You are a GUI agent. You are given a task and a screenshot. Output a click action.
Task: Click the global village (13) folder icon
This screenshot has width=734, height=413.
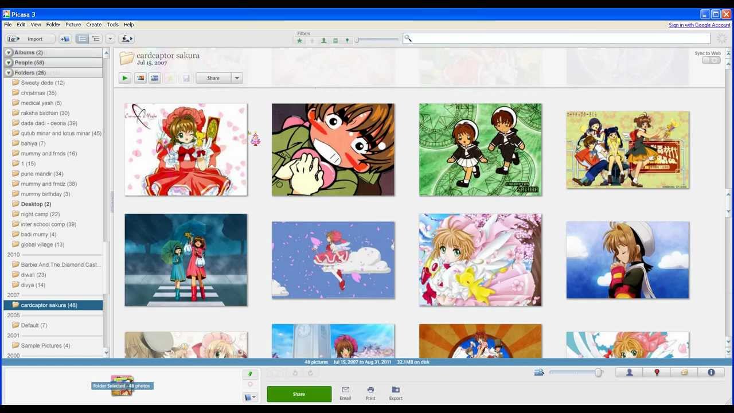15,244
